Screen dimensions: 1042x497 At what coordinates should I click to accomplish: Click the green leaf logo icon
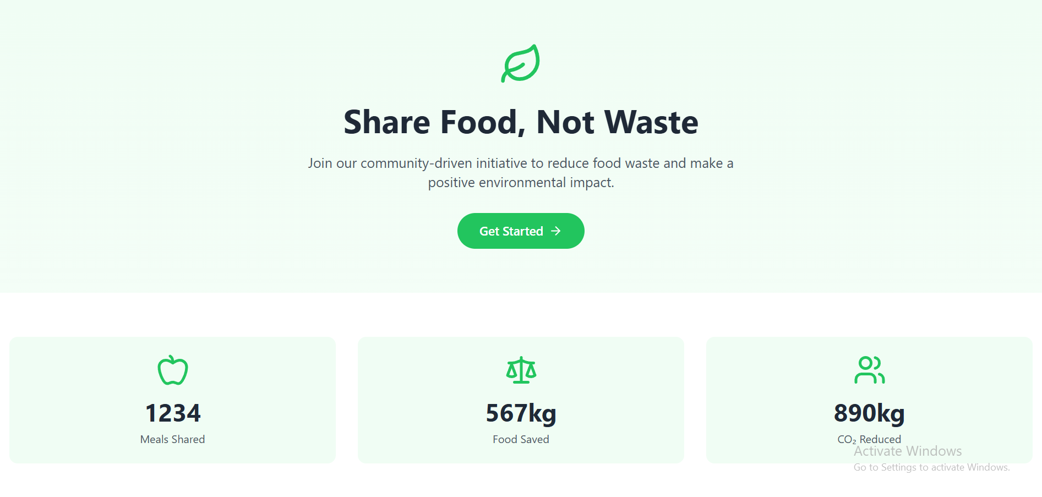[521, 63]
